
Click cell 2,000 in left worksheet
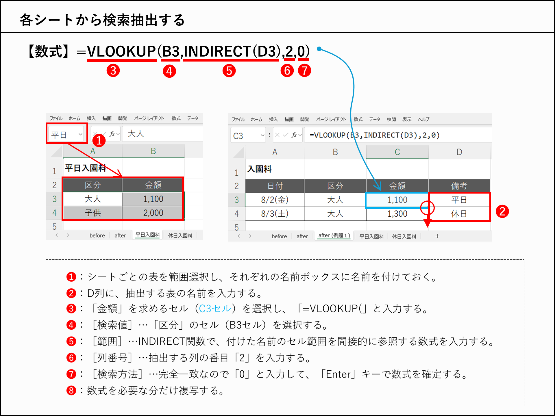pos(153,213)
